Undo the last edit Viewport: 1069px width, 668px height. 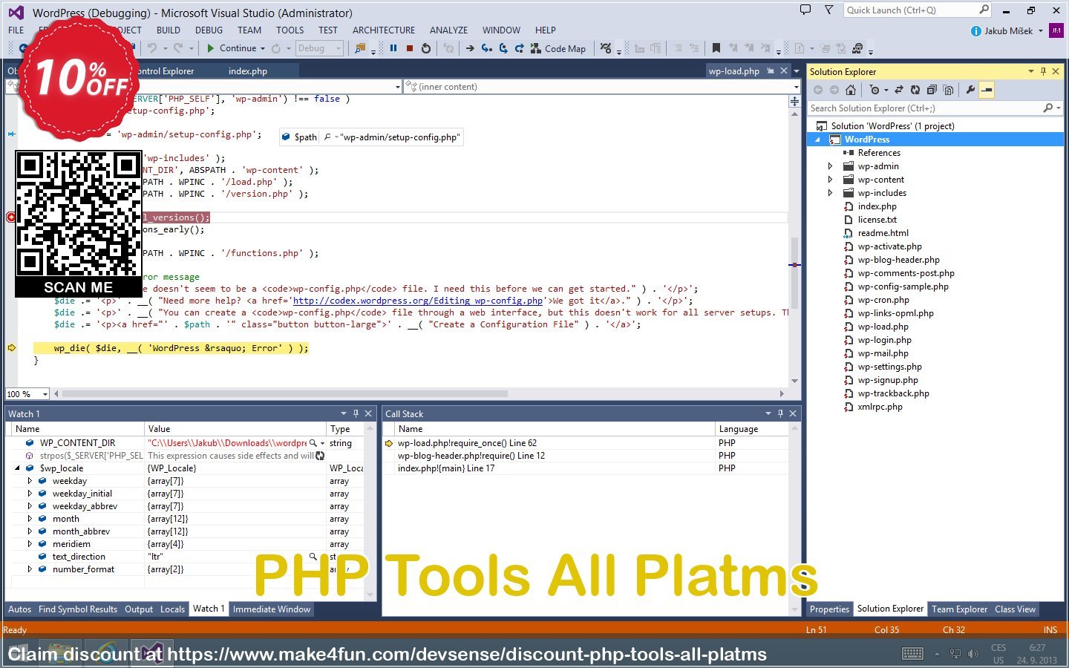[152, 48]
